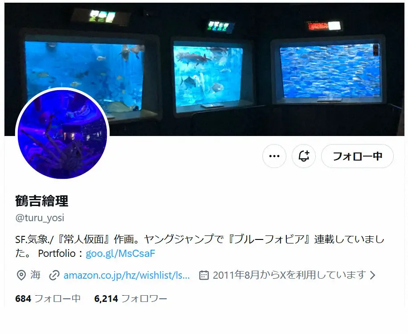Click the 海 location text
408x334 pixels.
pos(35,275)
